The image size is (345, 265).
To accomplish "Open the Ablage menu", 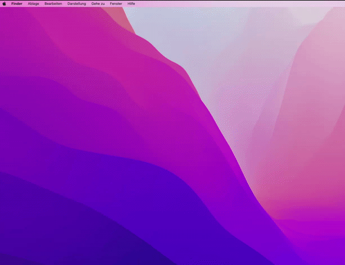I will (x=33, y=3).
